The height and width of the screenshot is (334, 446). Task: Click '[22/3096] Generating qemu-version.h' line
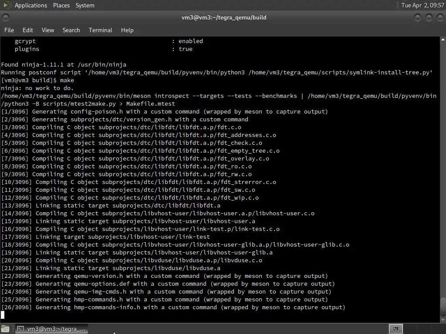tap(164, 276)
